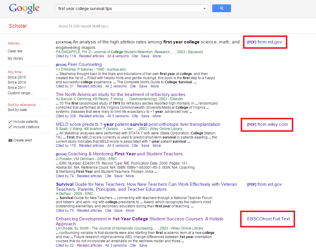
Task: Filter results Since 2015
Action: (x=17, y=77)
